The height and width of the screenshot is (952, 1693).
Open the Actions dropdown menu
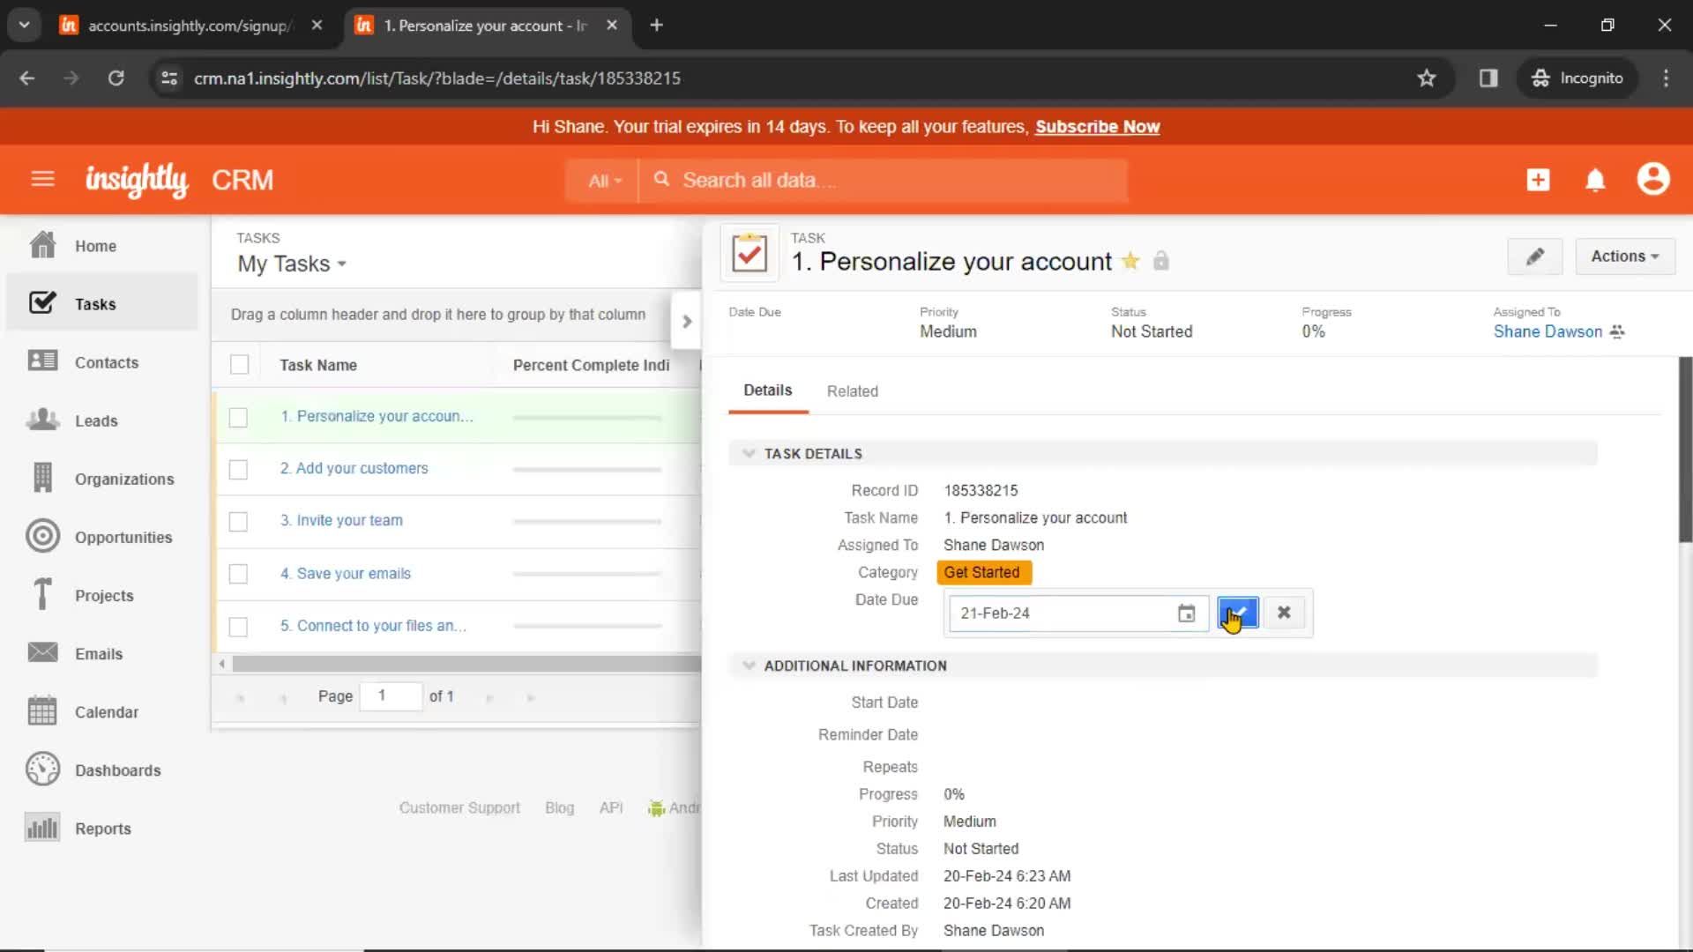click(x=1624, y=257)
